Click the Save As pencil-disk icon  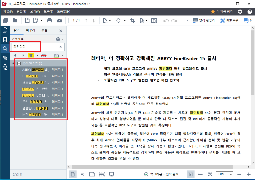pos(35,21)
